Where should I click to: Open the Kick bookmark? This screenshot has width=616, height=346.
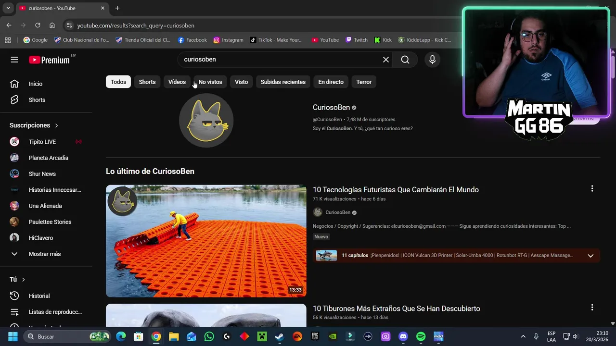[383, 40]
